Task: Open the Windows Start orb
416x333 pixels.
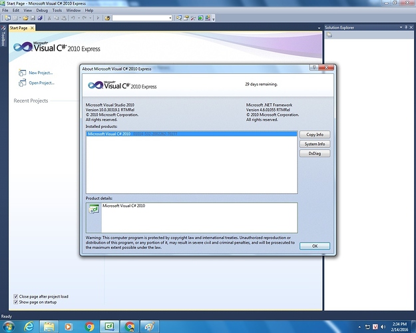Action: click(9, 326)
